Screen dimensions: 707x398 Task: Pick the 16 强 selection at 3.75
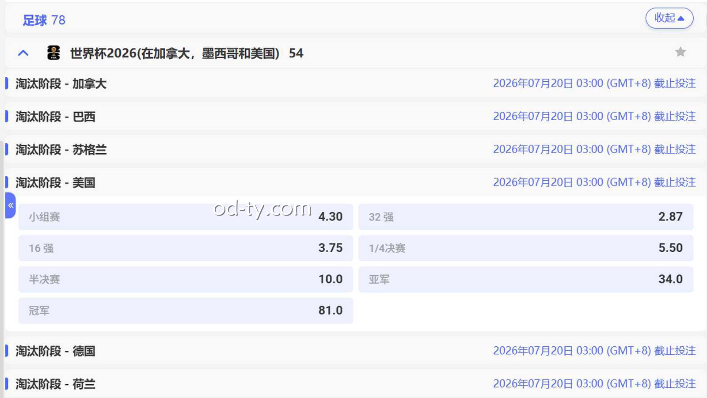(x=185, y=248)
